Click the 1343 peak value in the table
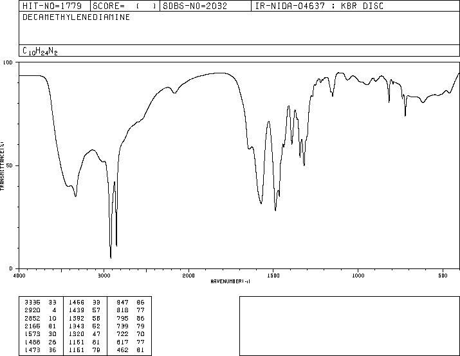 pos(77,326)
